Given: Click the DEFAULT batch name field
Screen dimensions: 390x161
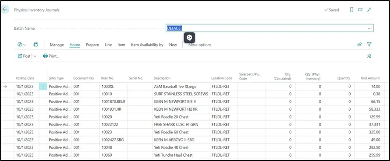Looking at the screenshot, I should click(x=269, y=28).
